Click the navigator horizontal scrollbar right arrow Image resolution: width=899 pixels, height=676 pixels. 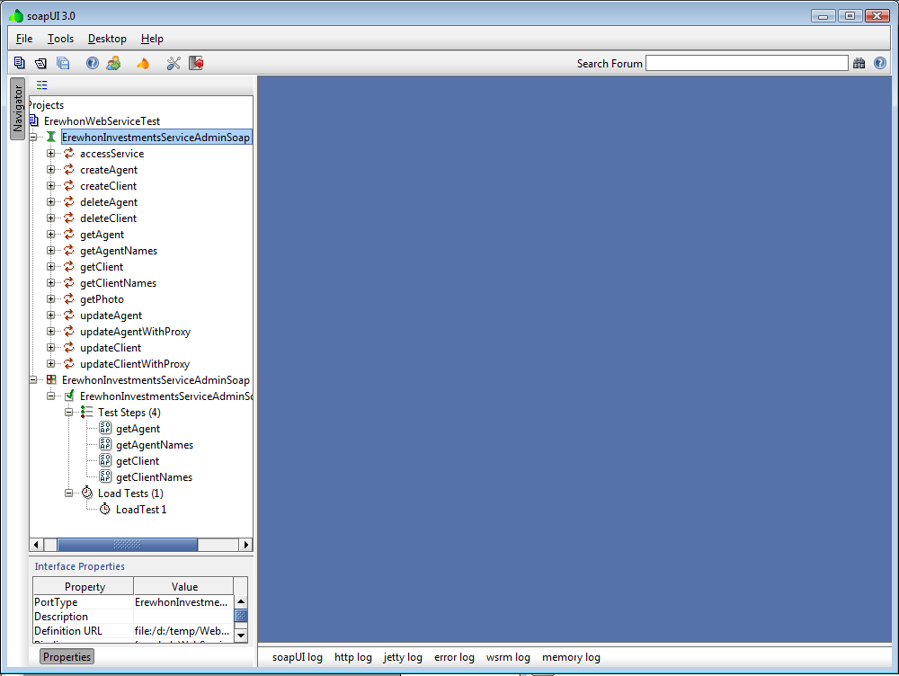[x=246, y=545]
